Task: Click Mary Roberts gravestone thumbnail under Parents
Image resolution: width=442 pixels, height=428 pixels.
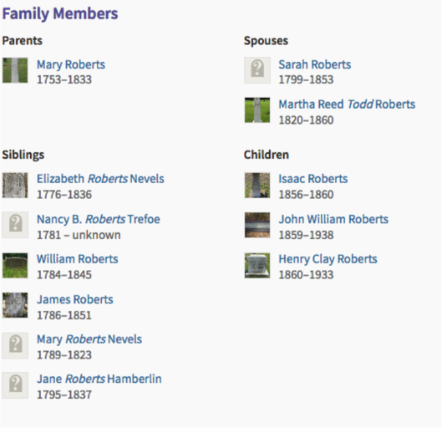Action: 15,70
